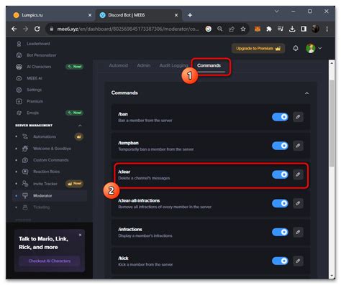Close the Lumpics.ru tab
This screenshot has height=285, width=341.
90,15
